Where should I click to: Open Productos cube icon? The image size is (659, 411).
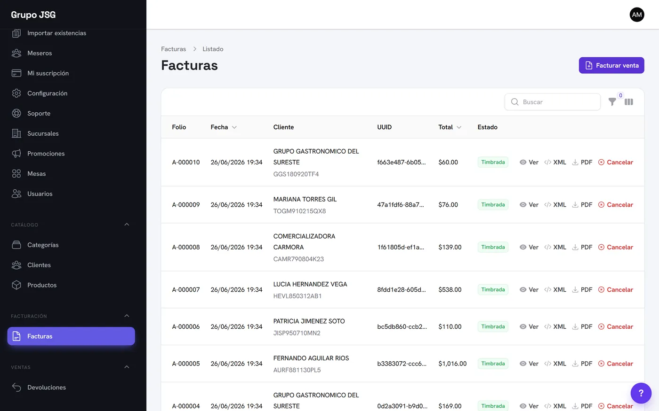tap(16, 285)
